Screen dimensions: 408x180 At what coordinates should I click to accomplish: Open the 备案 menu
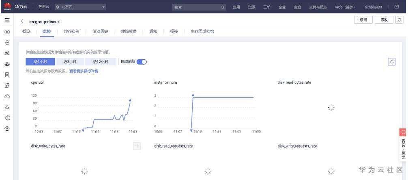pyautogui.click(x=297, y=7)
